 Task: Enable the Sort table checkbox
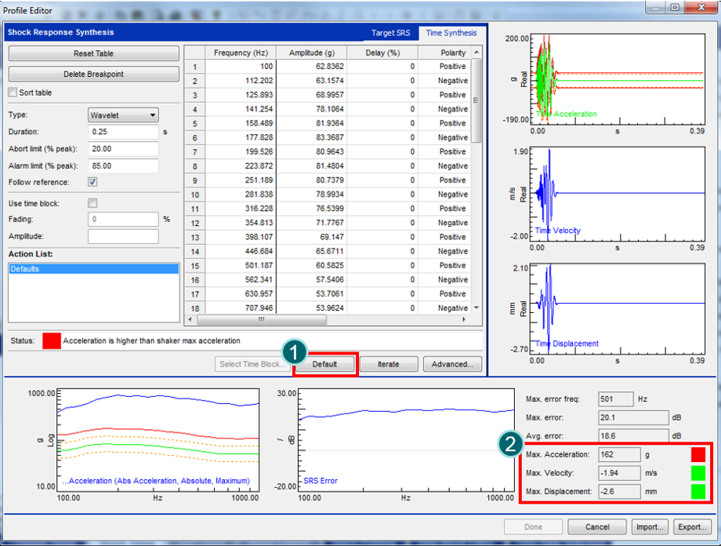[13, 93]
